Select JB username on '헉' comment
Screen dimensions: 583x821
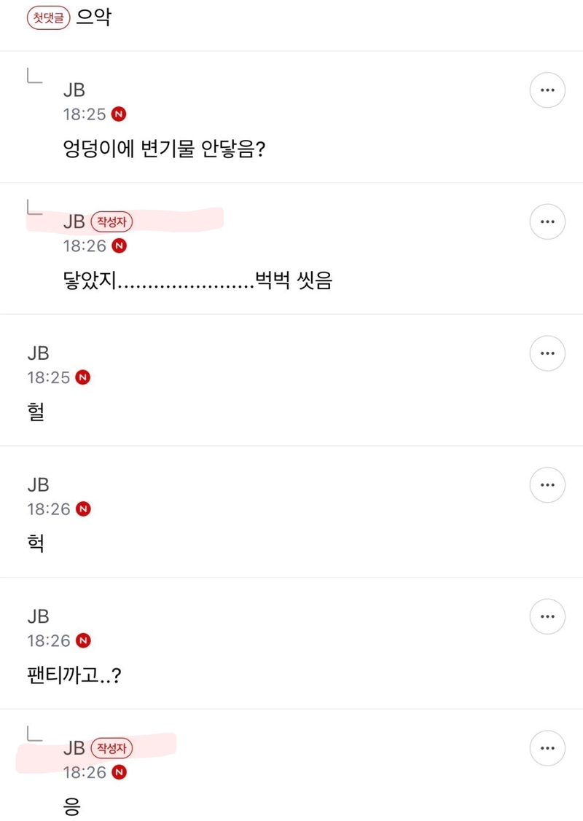[38, 485]
